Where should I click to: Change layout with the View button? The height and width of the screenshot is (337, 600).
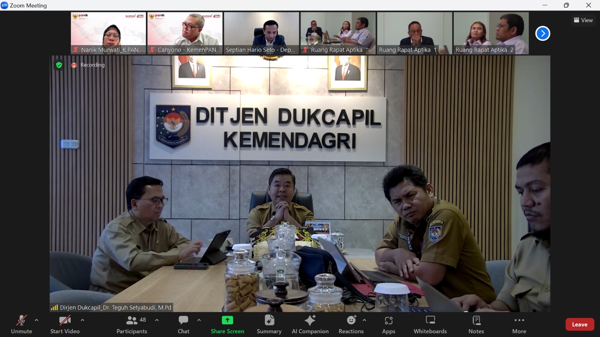pos(583,20)
